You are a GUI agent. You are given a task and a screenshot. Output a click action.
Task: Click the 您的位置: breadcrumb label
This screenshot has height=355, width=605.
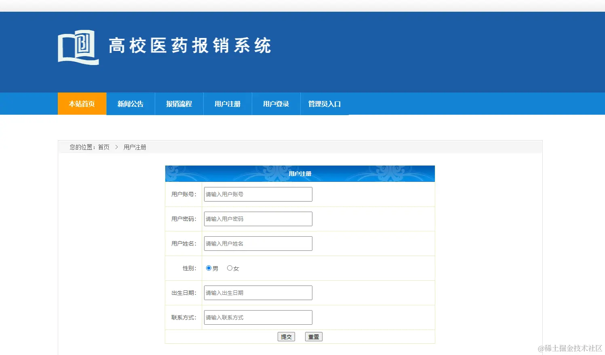[83, 147]
